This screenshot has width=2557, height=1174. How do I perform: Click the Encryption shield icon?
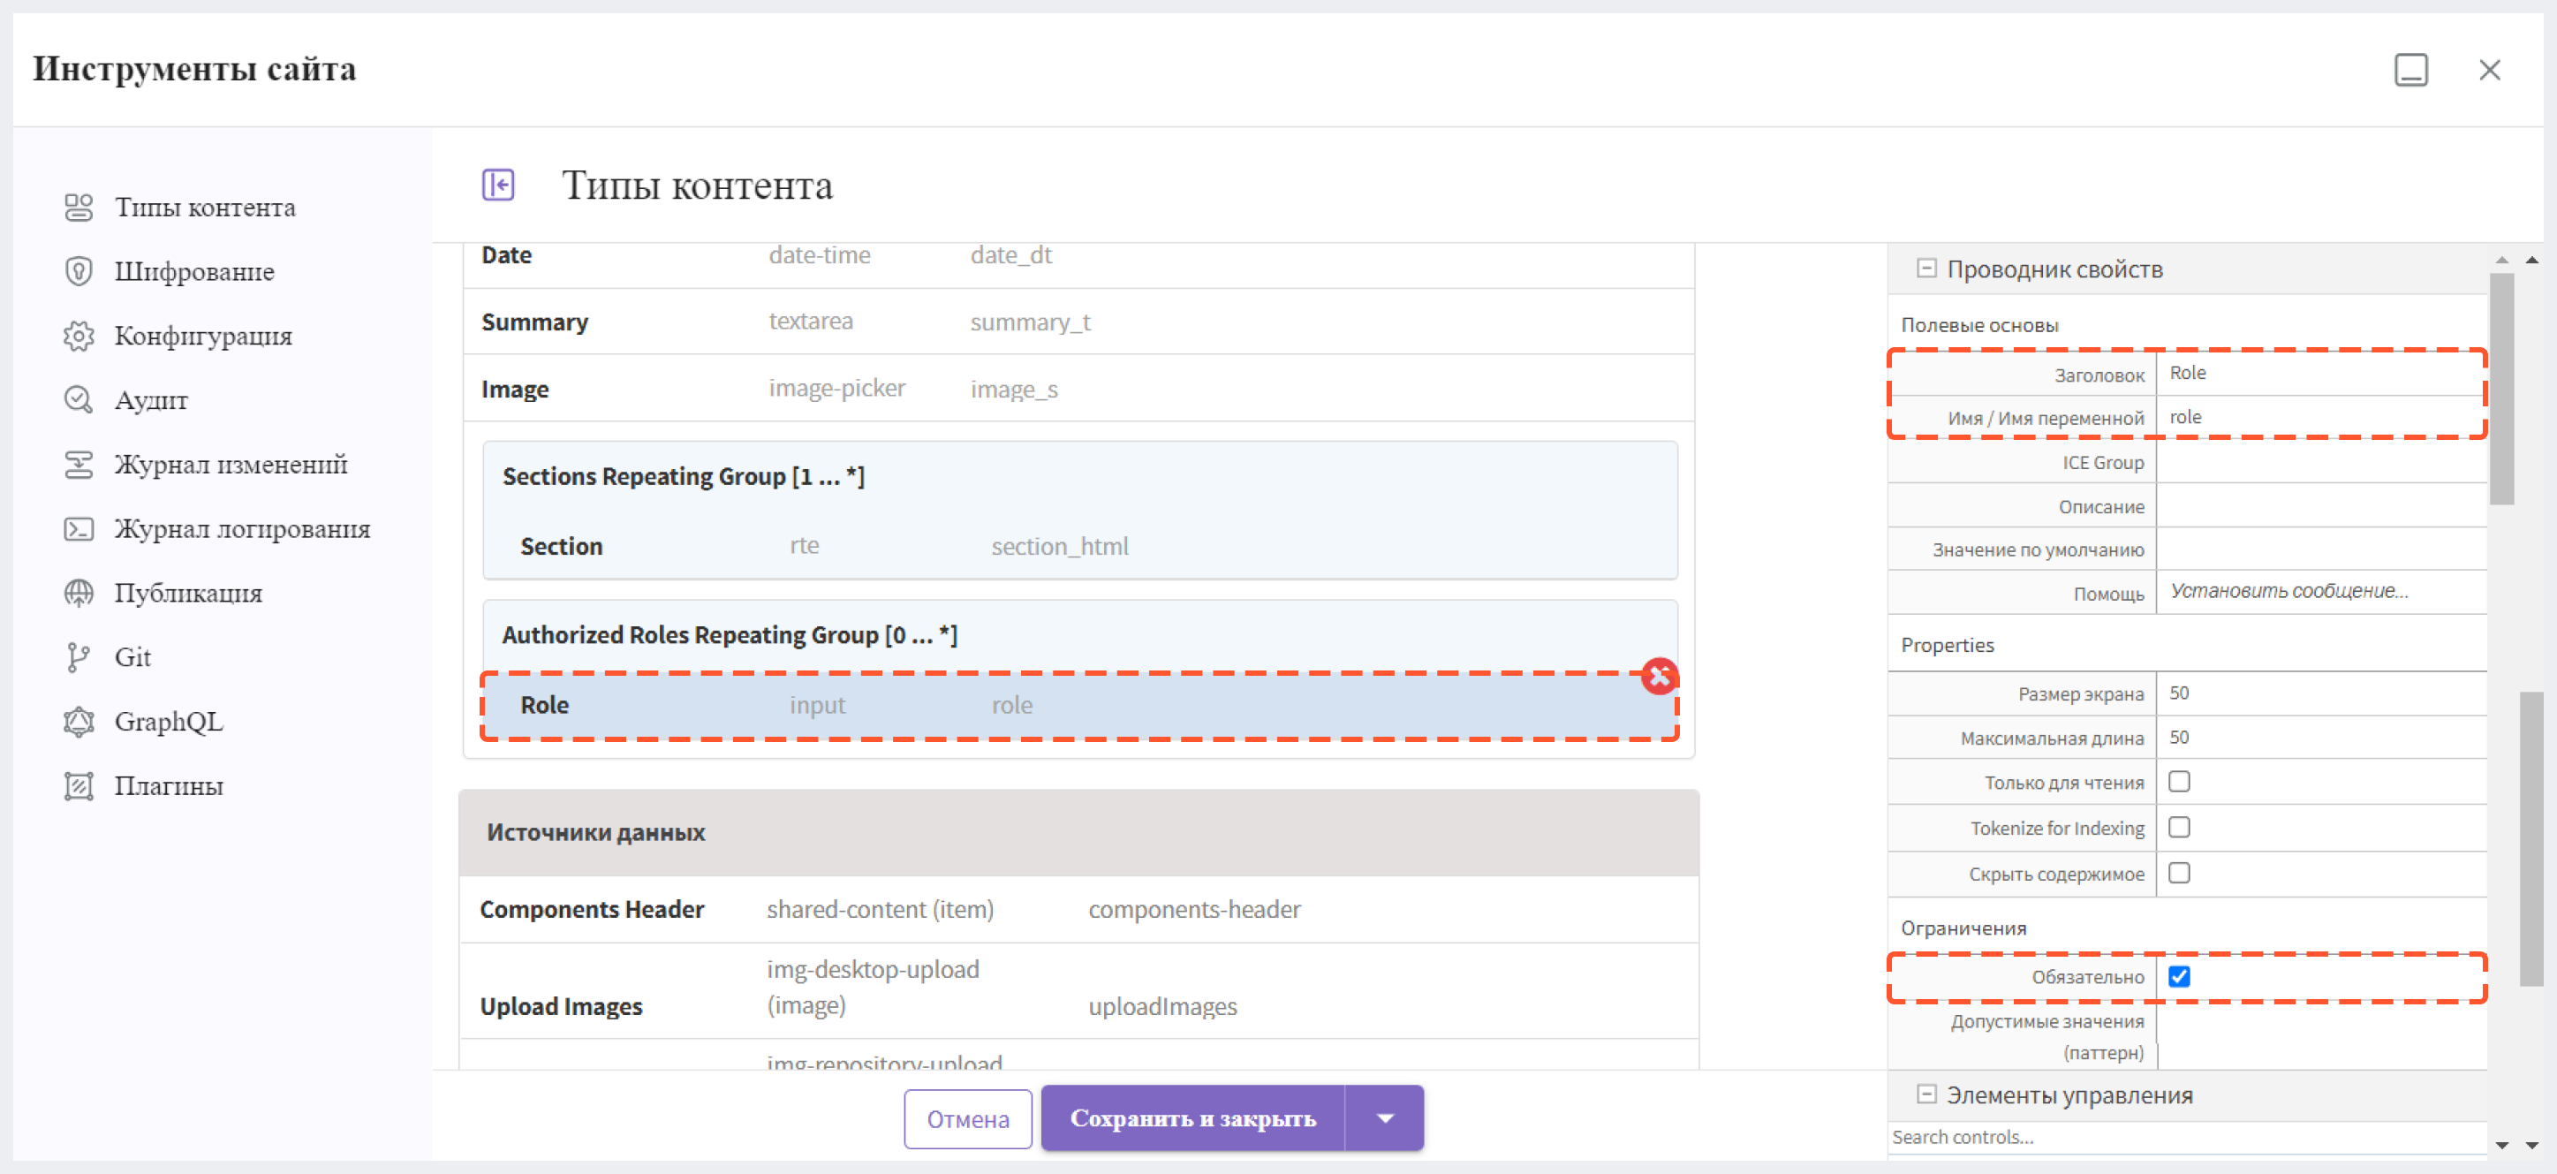[x=79, y=272]
